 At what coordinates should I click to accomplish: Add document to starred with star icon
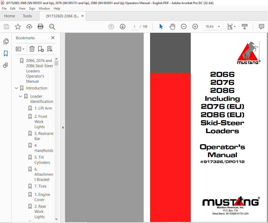pyautogui.click(x=18, y=27)
